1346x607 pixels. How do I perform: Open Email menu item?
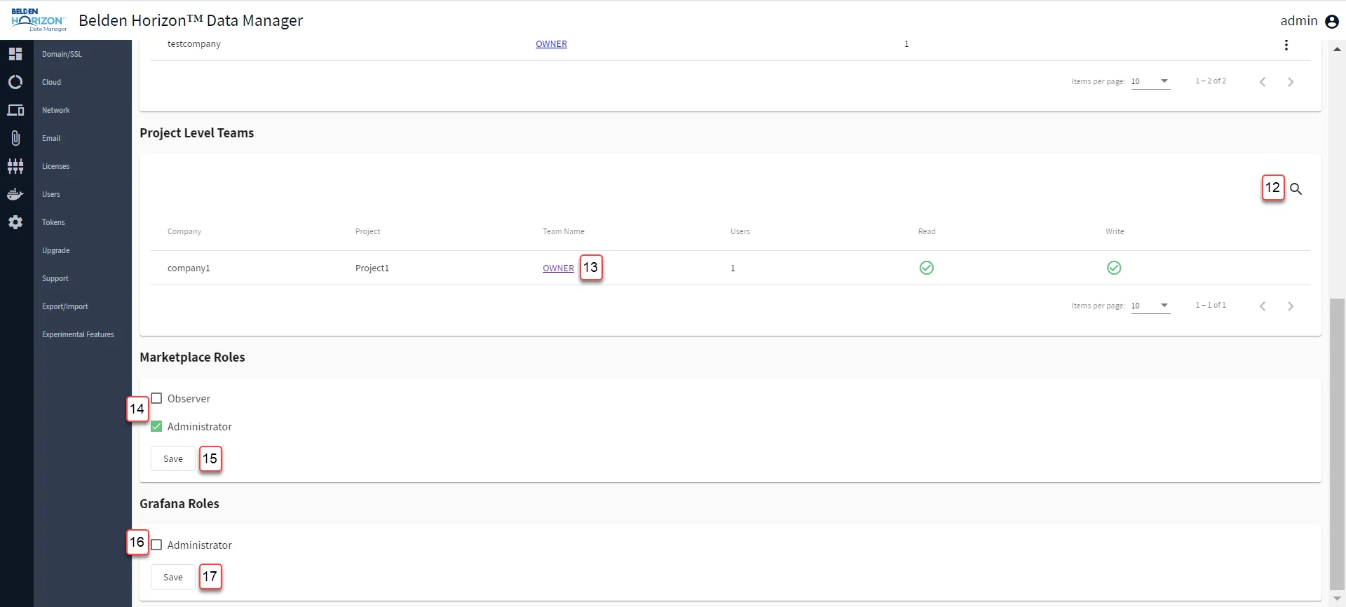(x=51, y=138)
